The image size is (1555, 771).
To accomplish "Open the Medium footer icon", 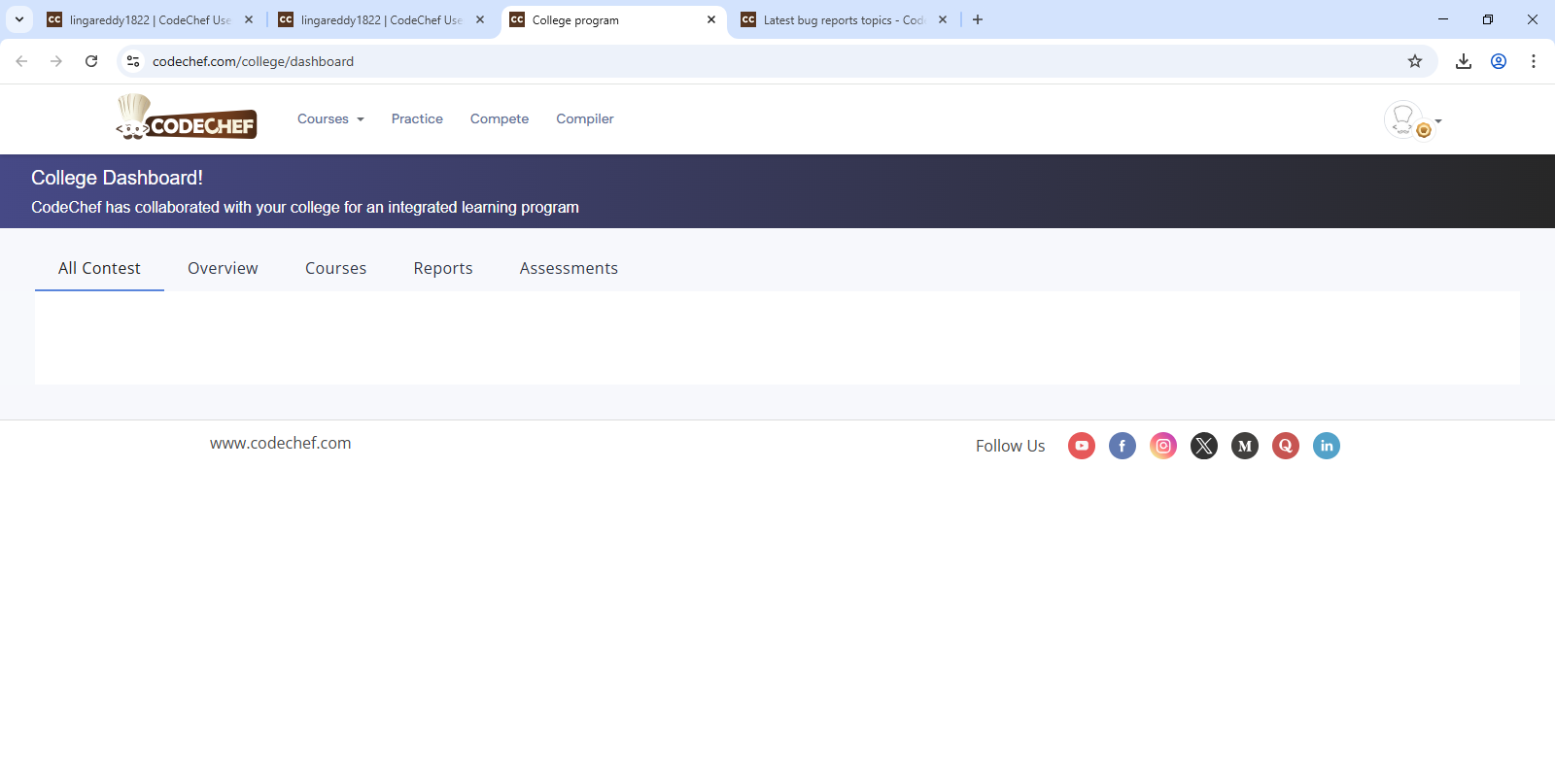I will [x=1245, y=446].
